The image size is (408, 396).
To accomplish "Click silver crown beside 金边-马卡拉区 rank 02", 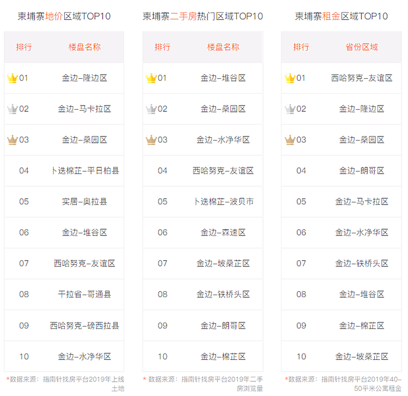I will 12,109.
